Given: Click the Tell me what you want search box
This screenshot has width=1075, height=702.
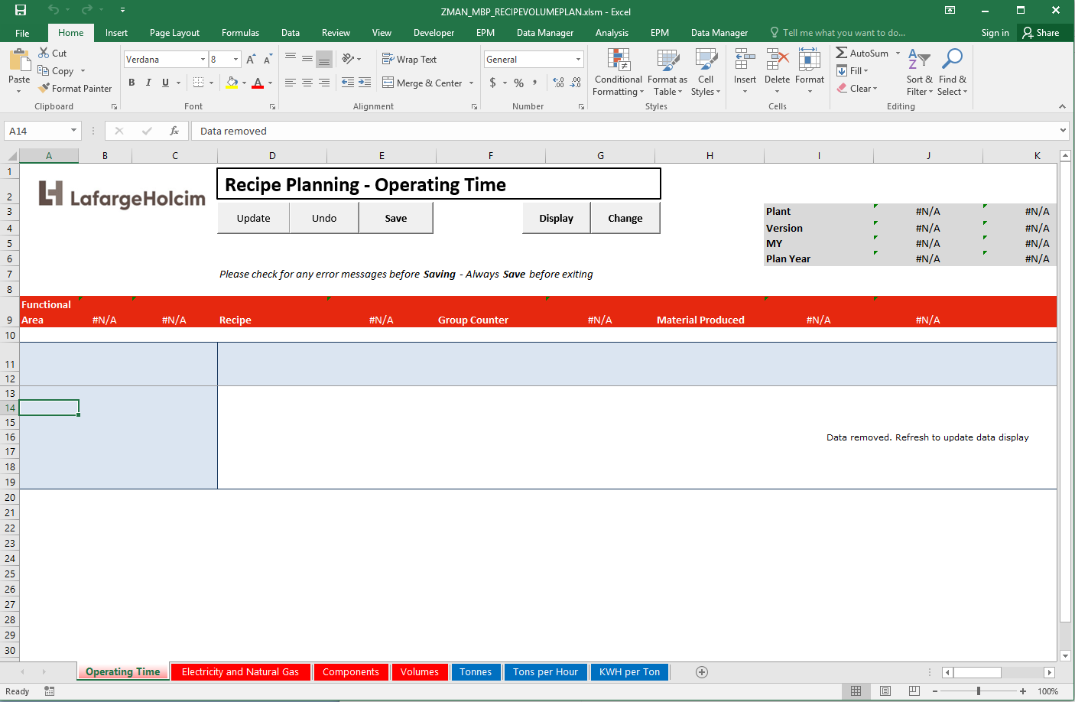Looking at the screenshot, I should [x=838, y=33].
